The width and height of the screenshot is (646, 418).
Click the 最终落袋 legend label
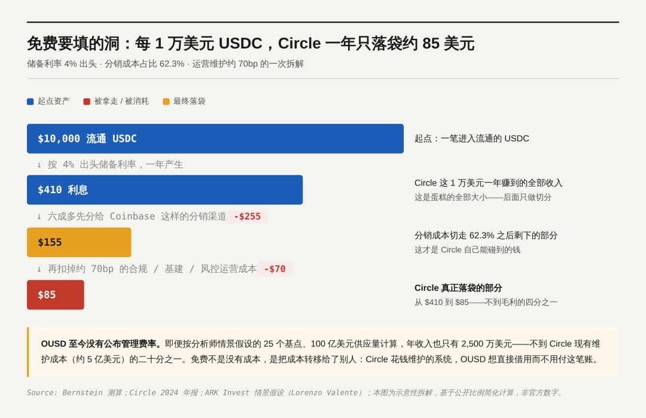coord(189,101)
